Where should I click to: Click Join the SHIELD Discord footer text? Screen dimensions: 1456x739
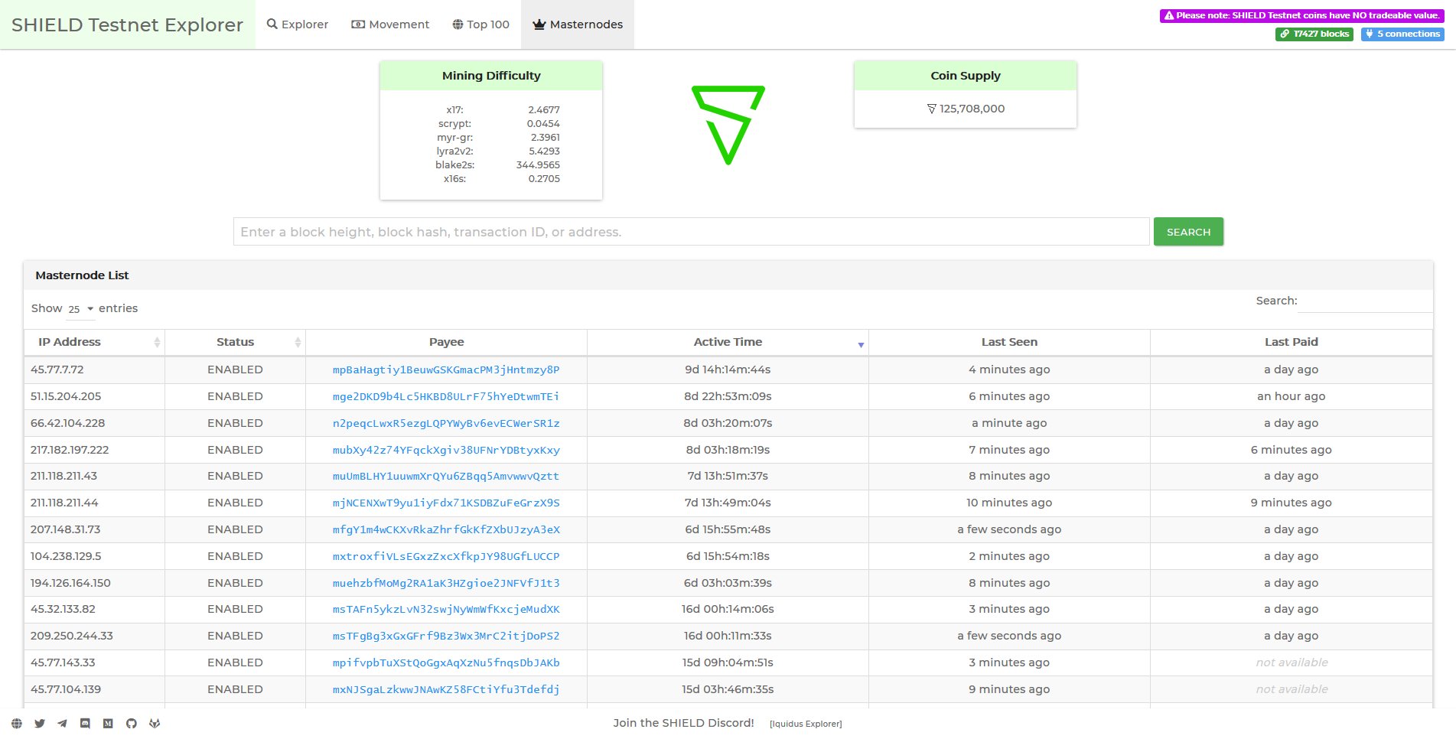pos(683,723)
